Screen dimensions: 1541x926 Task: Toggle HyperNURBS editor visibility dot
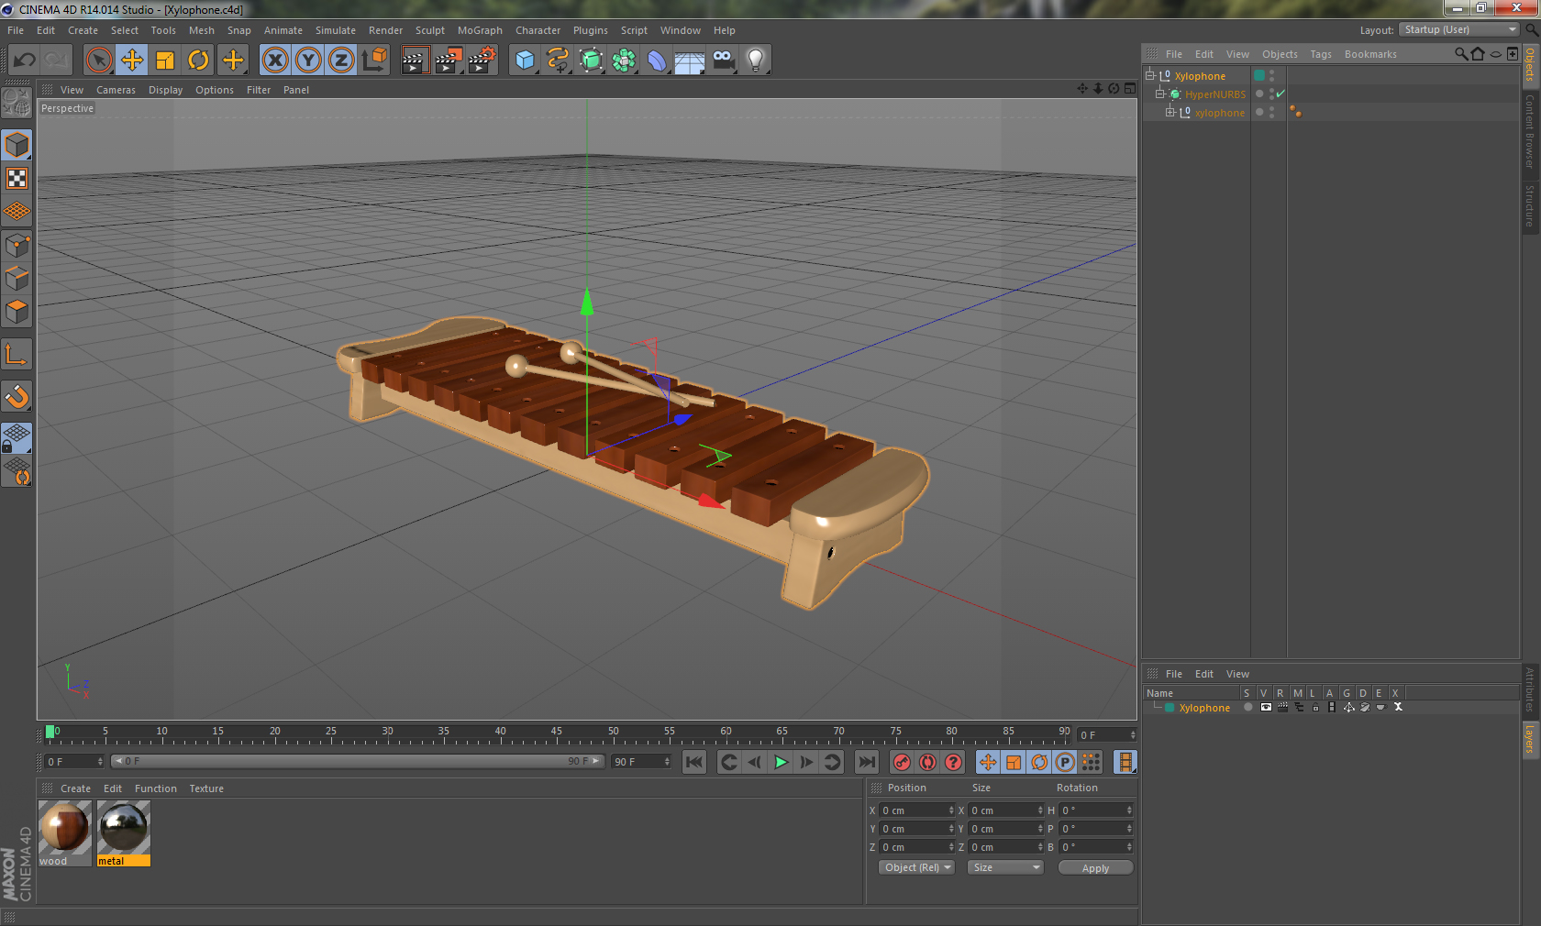pos(1271,91)
